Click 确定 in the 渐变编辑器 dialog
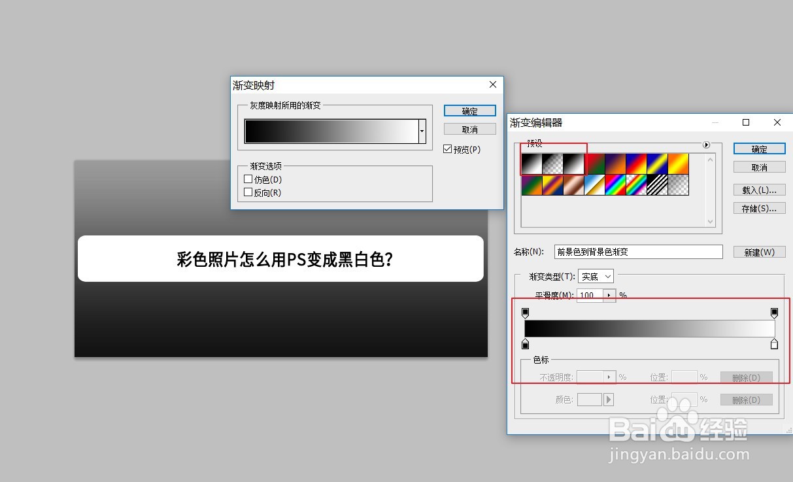Viewport: 793px width, 482px height. [759, 149]
